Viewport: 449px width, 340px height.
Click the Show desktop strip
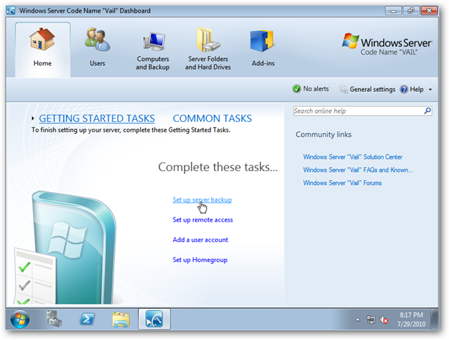coord(435,320)
